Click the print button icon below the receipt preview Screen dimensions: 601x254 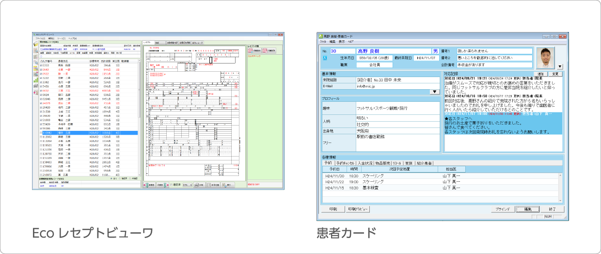[200, 185]
